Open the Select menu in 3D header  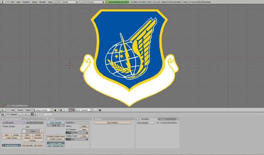(x=20, y=110)
